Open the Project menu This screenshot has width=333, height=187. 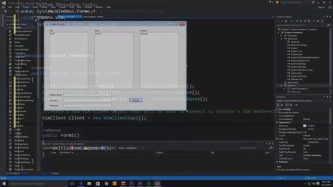[x=26, y=7]
